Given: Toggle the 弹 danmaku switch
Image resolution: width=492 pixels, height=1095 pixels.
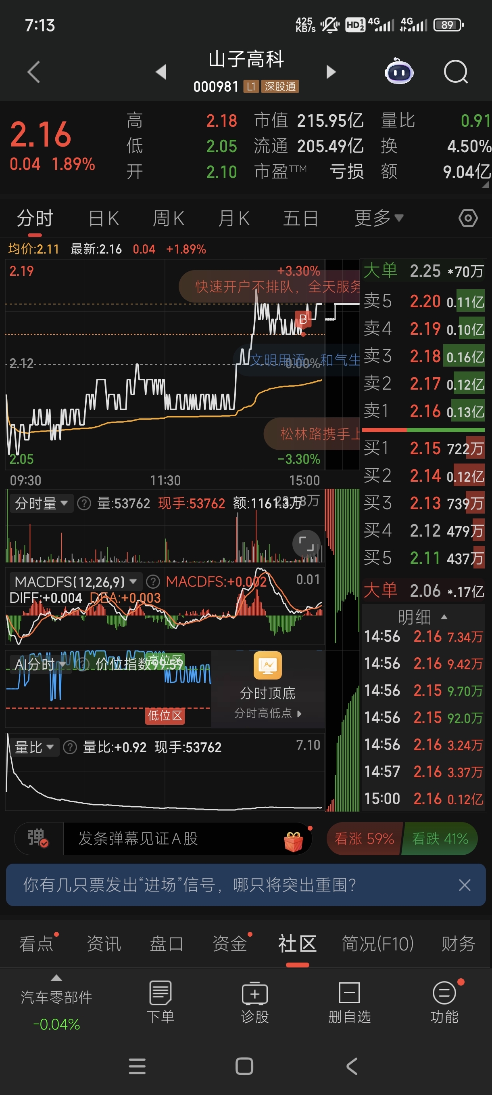Looking at the screenshot, I should click(38, 838).
